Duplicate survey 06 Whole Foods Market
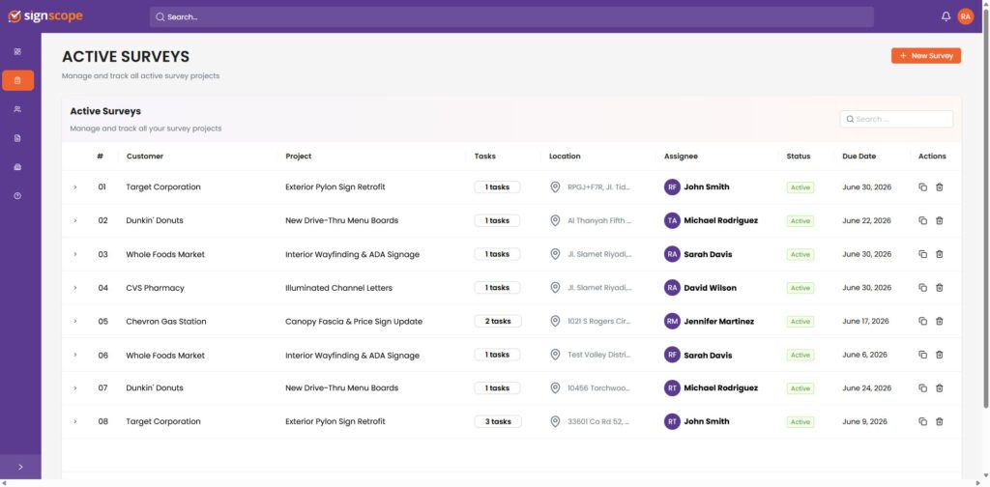Viewport: 990px width, 487px height. pyautogui.click(x=922, y=355)
